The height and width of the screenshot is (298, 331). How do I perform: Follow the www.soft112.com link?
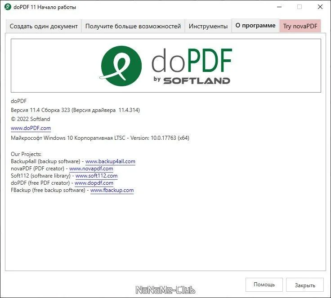coord(97,176)
